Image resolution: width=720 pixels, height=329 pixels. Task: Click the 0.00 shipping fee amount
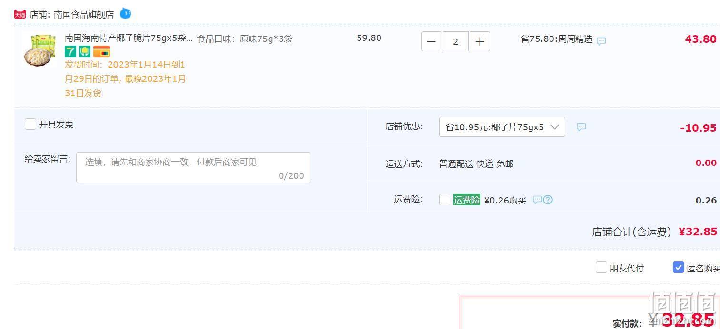(706, 163)
